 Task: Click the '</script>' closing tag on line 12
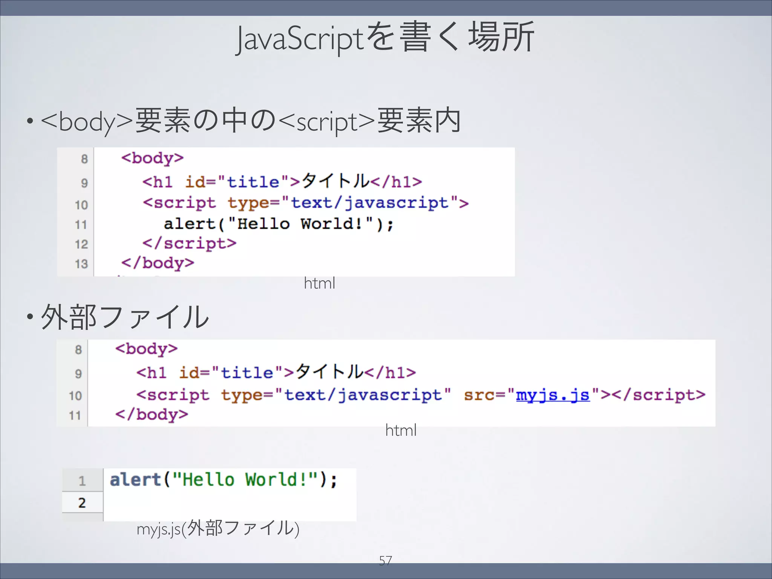click(x=190, y=244)
